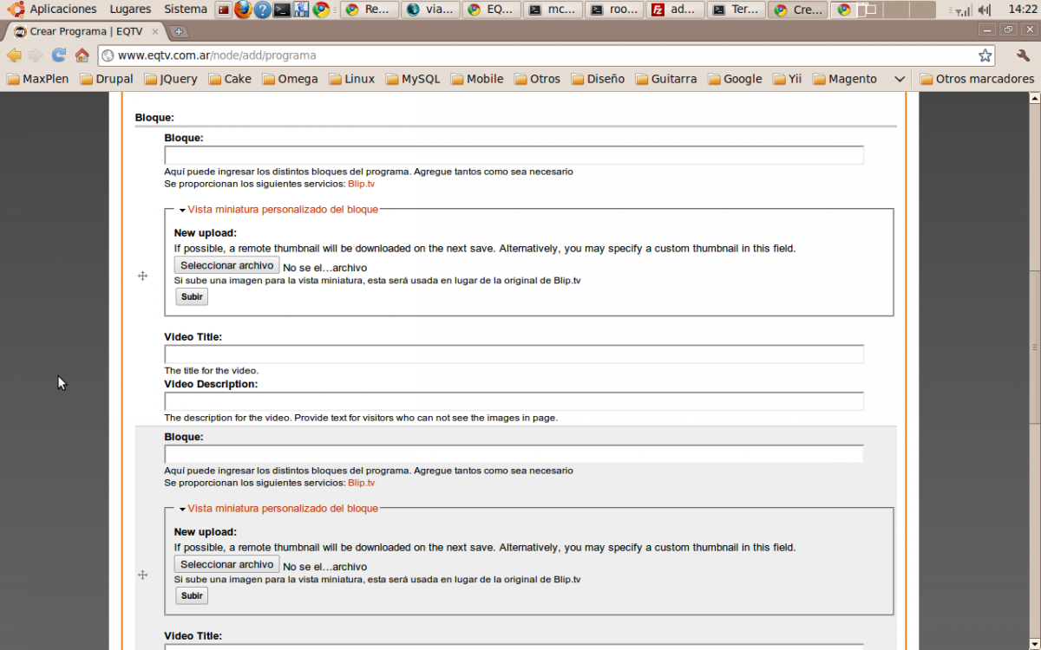
Task: Open the Yii bookmark folder
Action: tap(787, 79)
